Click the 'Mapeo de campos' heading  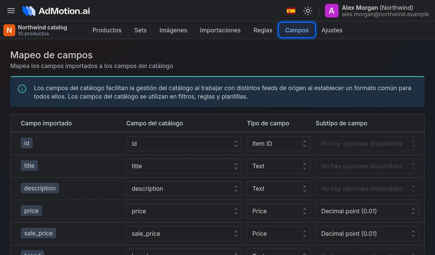coord(51,55)
